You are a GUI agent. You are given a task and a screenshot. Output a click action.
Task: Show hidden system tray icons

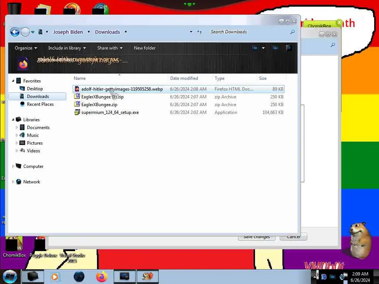pyautogui.click(x=315, y=277)
